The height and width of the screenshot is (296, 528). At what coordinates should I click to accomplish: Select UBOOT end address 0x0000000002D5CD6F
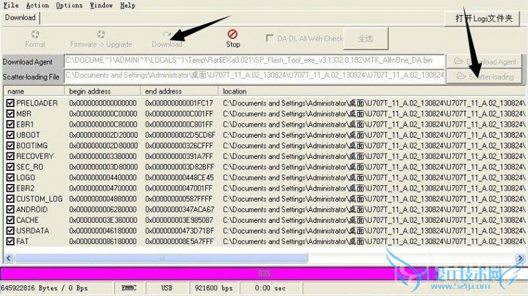coord(180,135)
